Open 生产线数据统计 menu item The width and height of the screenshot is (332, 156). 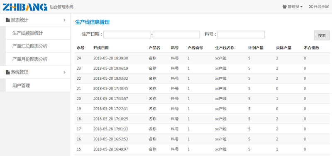[x=38, y=33]
